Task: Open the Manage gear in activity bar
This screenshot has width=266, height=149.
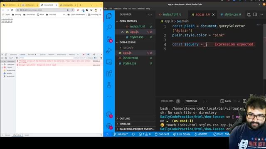Action: coord(109,126)
